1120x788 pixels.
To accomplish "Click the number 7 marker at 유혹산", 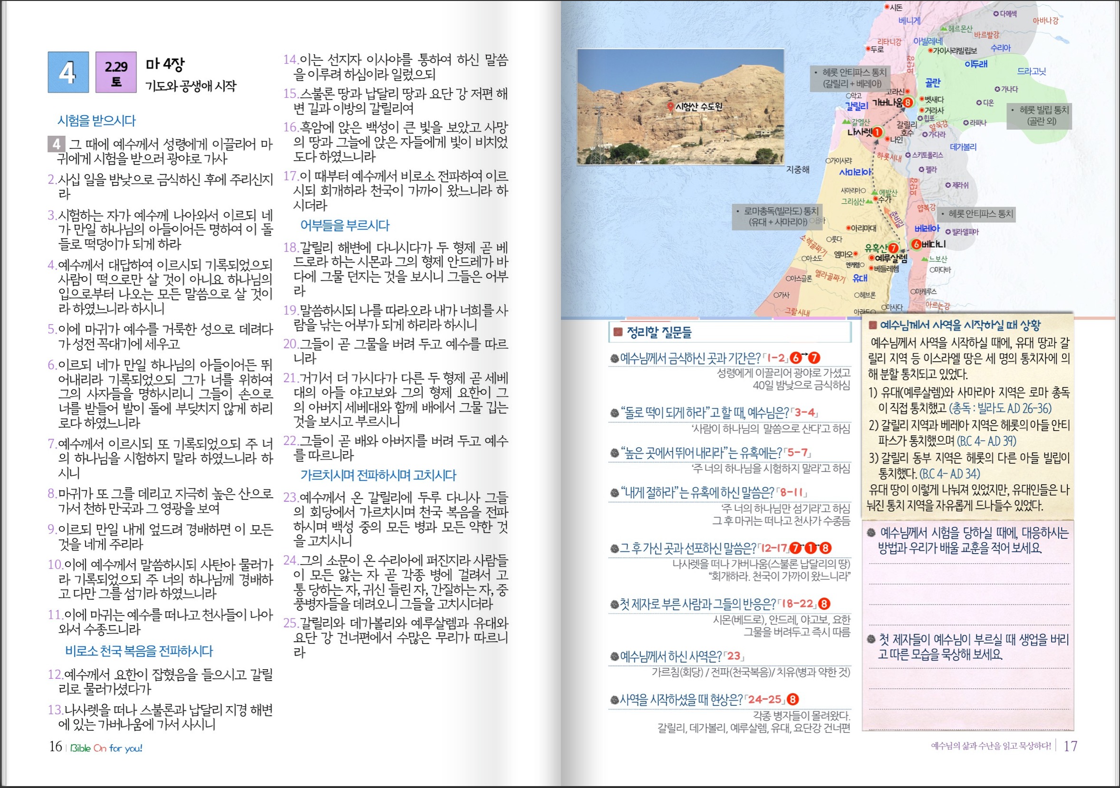I will (x=893, y=248).
